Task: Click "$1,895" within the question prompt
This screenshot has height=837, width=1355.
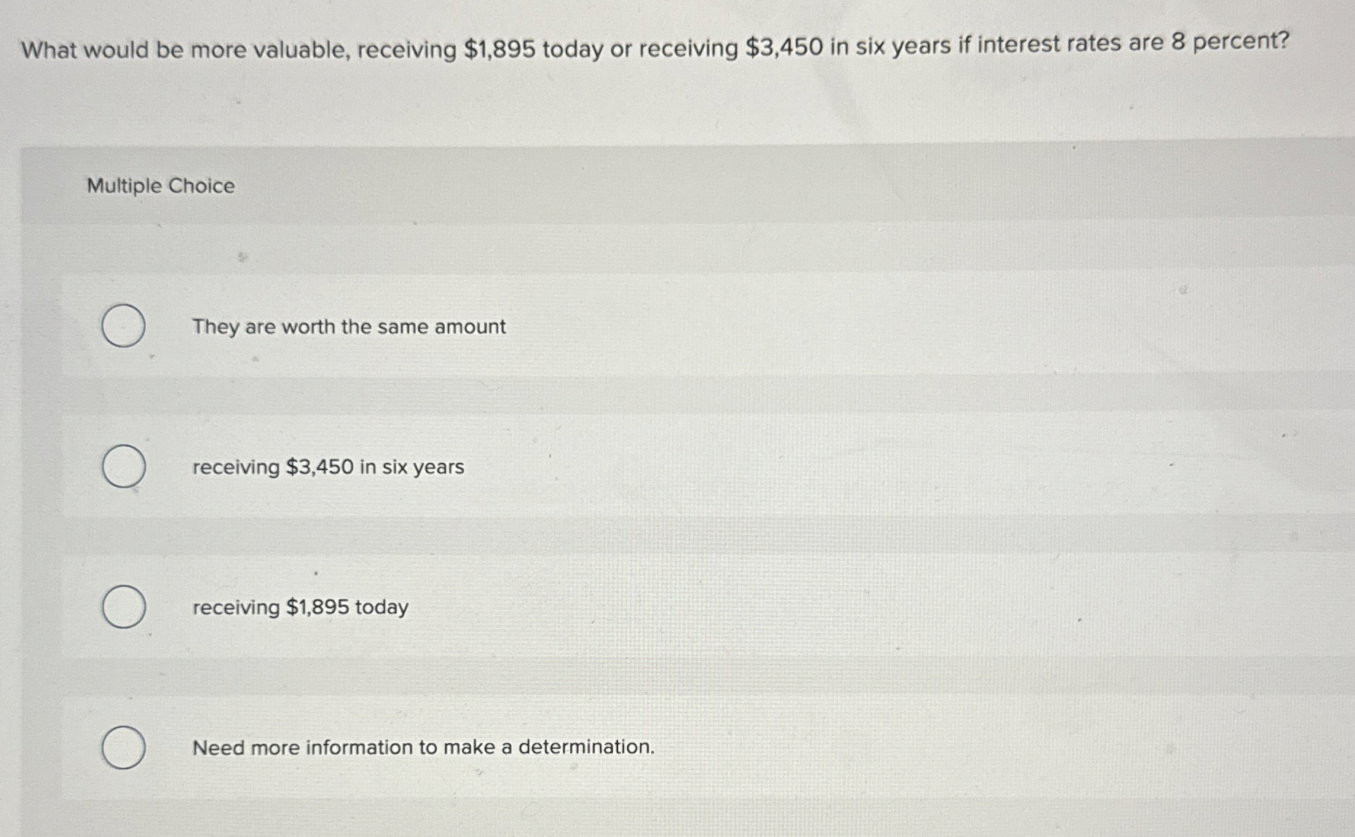Action: pyautogui.click(x=501, y=48)
